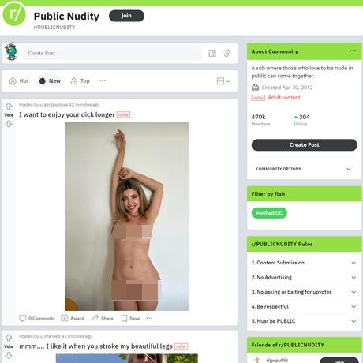
Task: Upvote the second post
Action: pos(9,338)
